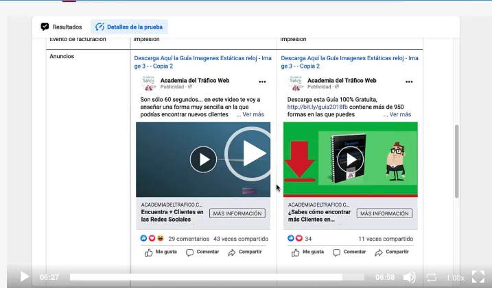Click the reaction count 34 on the right ad

pos(308,239)
